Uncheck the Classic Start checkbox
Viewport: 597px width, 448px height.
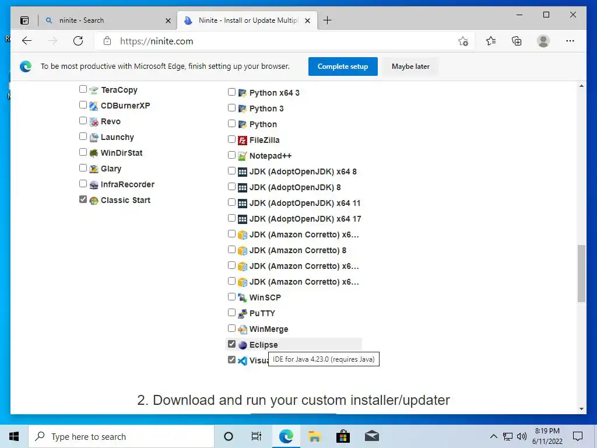tap(83, 199)
